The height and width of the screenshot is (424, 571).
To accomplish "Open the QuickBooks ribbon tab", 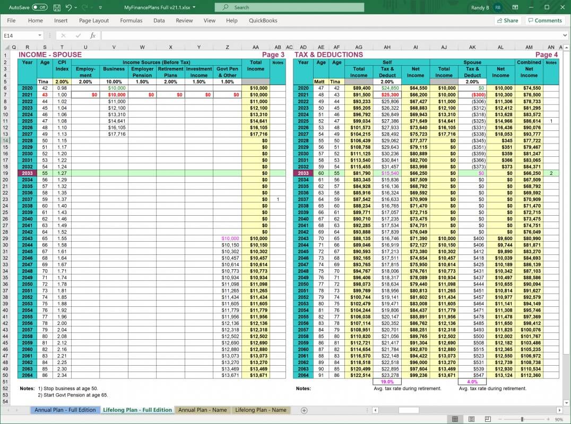I will pos(262,21).
